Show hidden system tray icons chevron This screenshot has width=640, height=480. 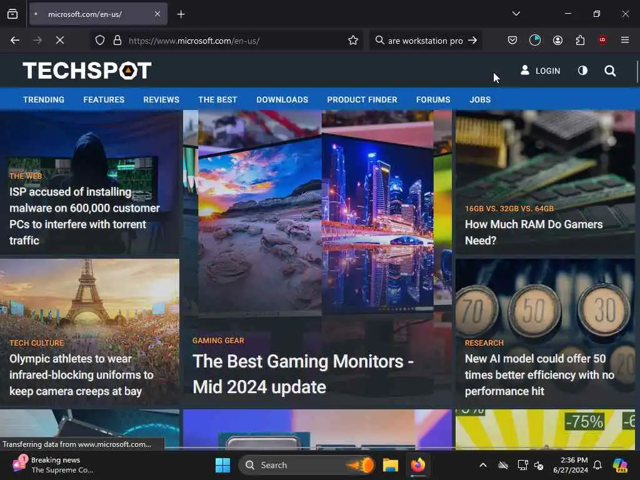pos(483,465)
